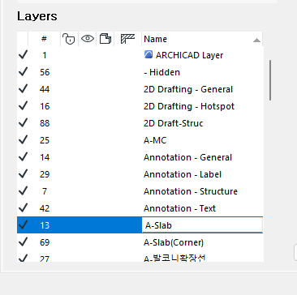Select the Annotation - Label layer
Image resolution: width=297 pixels, height=295 pixels.
pyautogui.click(x=183, y=174)
